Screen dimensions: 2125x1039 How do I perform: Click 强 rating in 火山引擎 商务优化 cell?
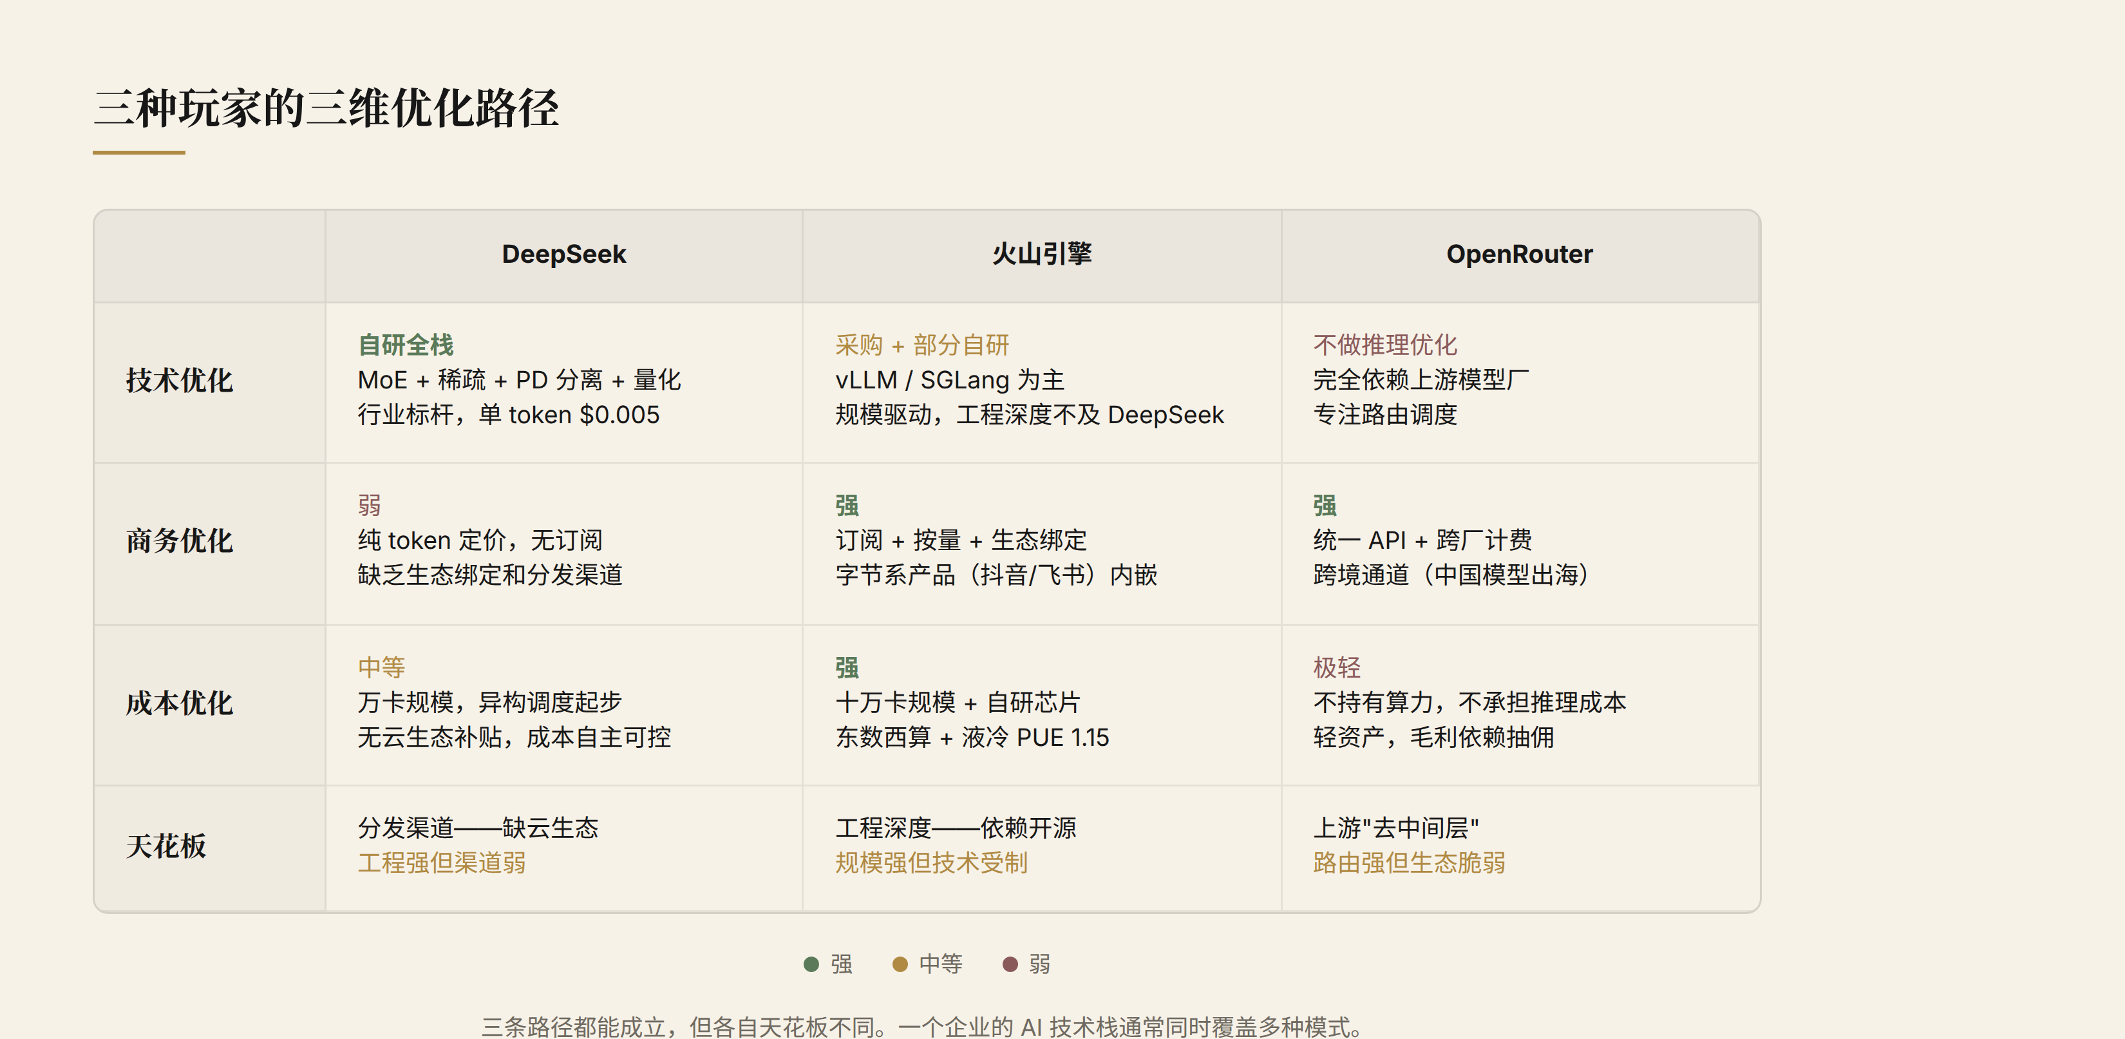click(846, 505)
